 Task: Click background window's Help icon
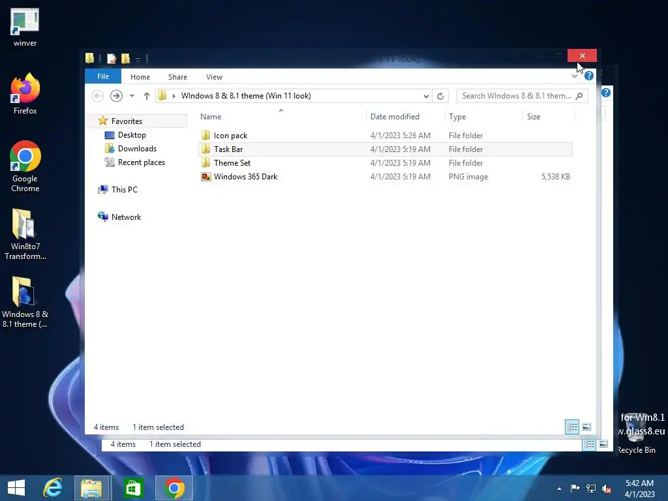point(606,93)
